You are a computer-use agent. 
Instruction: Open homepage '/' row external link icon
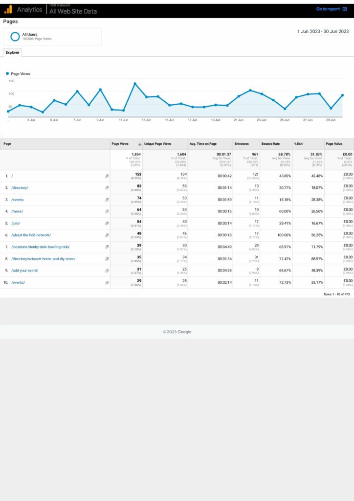tap(107, 176)
